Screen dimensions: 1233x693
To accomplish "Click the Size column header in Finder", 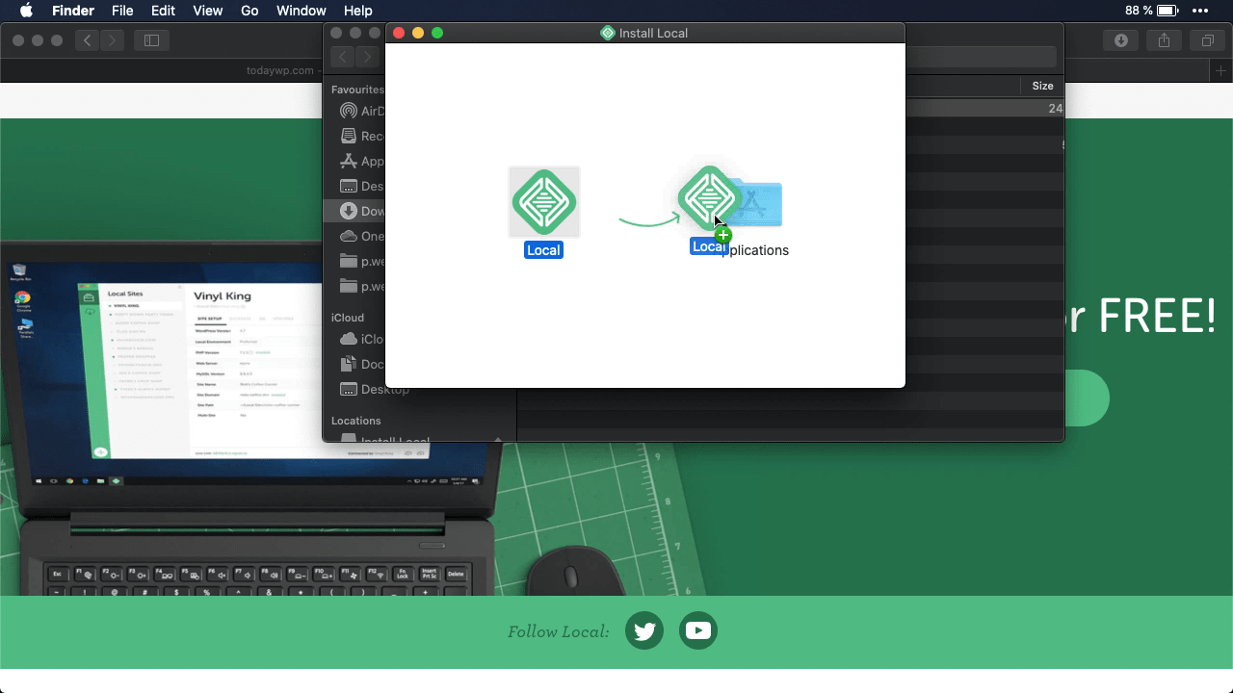I will coord(1042,86).
